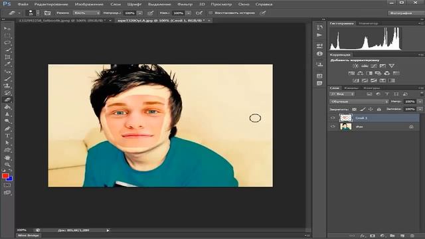Image resolution: width=425 pixels, height=239 pixels.
Task: Select the Path Selection tool
Action: (x=7, y=143)
